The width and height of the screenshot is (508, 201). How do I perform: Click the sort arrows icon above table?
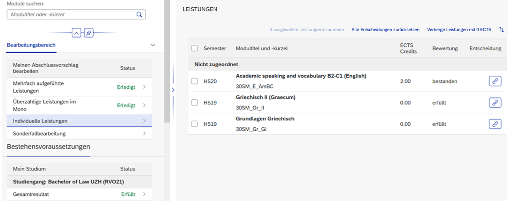[501, 30]
